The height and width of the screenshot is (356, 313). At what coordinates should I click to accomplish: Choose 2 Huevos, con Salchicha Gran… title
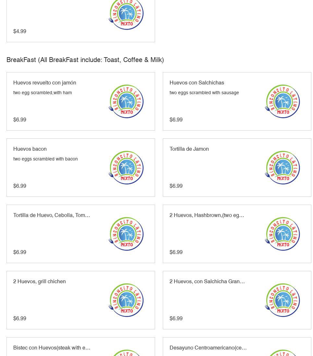point(207,281)
